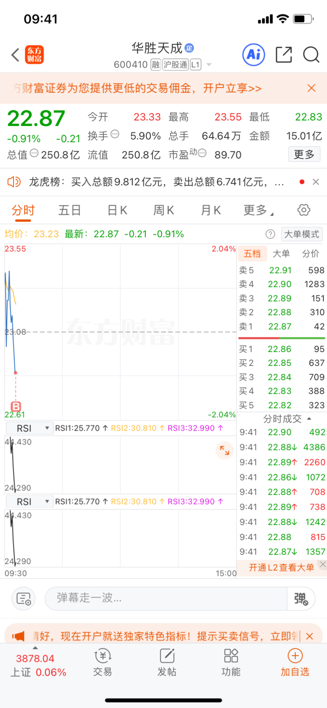Image resolution: width=327 pixels, height=708 pixels.
Task: Tap the info icon beside 总值
Action: 34,153
